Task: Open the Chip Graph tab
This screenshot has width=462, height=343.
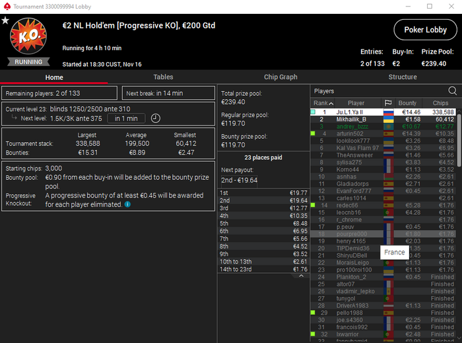Action: pyautogui.click(x=280, y=77)
